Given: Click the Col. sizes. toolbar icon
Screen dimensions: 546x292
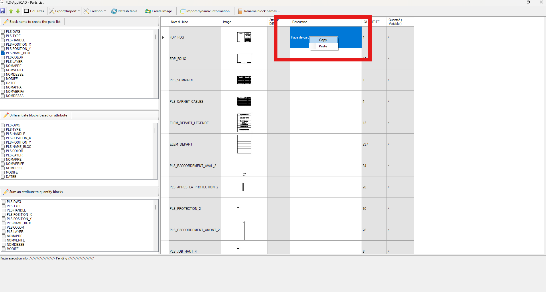Looking at the screenshot, I should [x=27, y=11].
